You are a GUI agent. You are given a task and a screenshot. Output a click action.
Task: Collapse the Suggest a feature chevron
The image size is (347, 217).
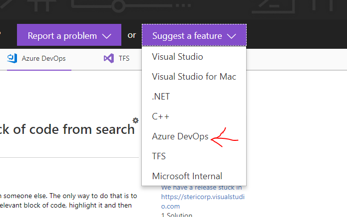click(x=231, y=36)
